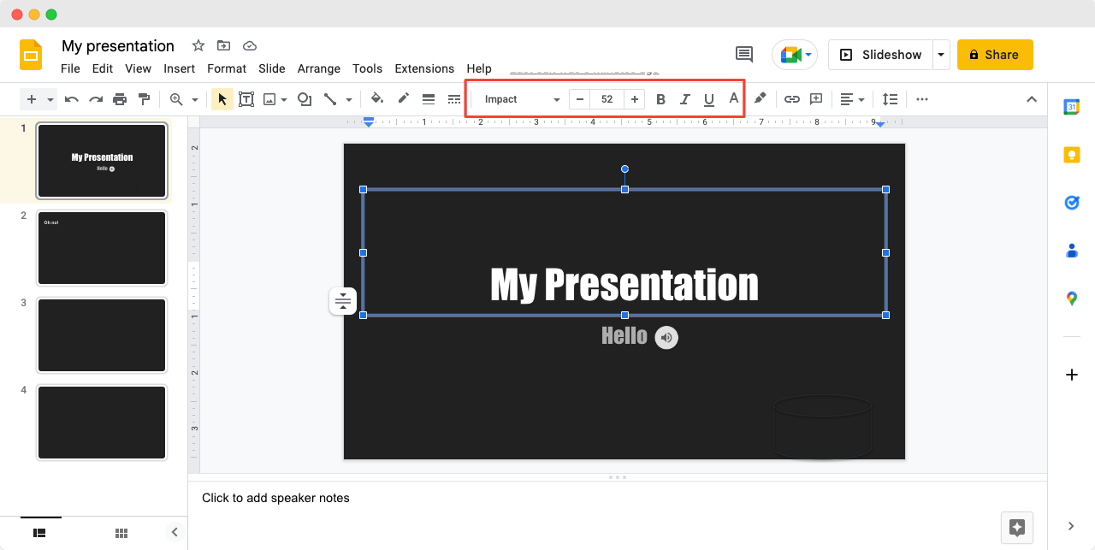The width and height of the screenshot is (1095, 550).
Task: Open the image insert dropdown arrow
Action: tap(284, 99)
